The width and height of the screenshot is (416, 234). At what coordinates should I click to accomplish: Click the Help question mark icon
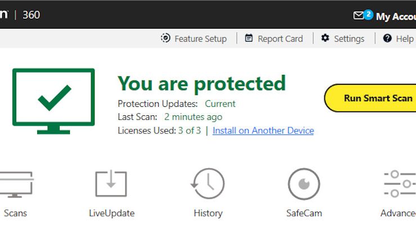[x=387, y=38]
